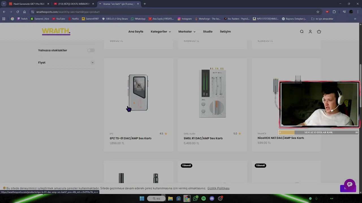Accept cookies with the purple button
This screenshot has width=362, height=203.
[348, 188]
